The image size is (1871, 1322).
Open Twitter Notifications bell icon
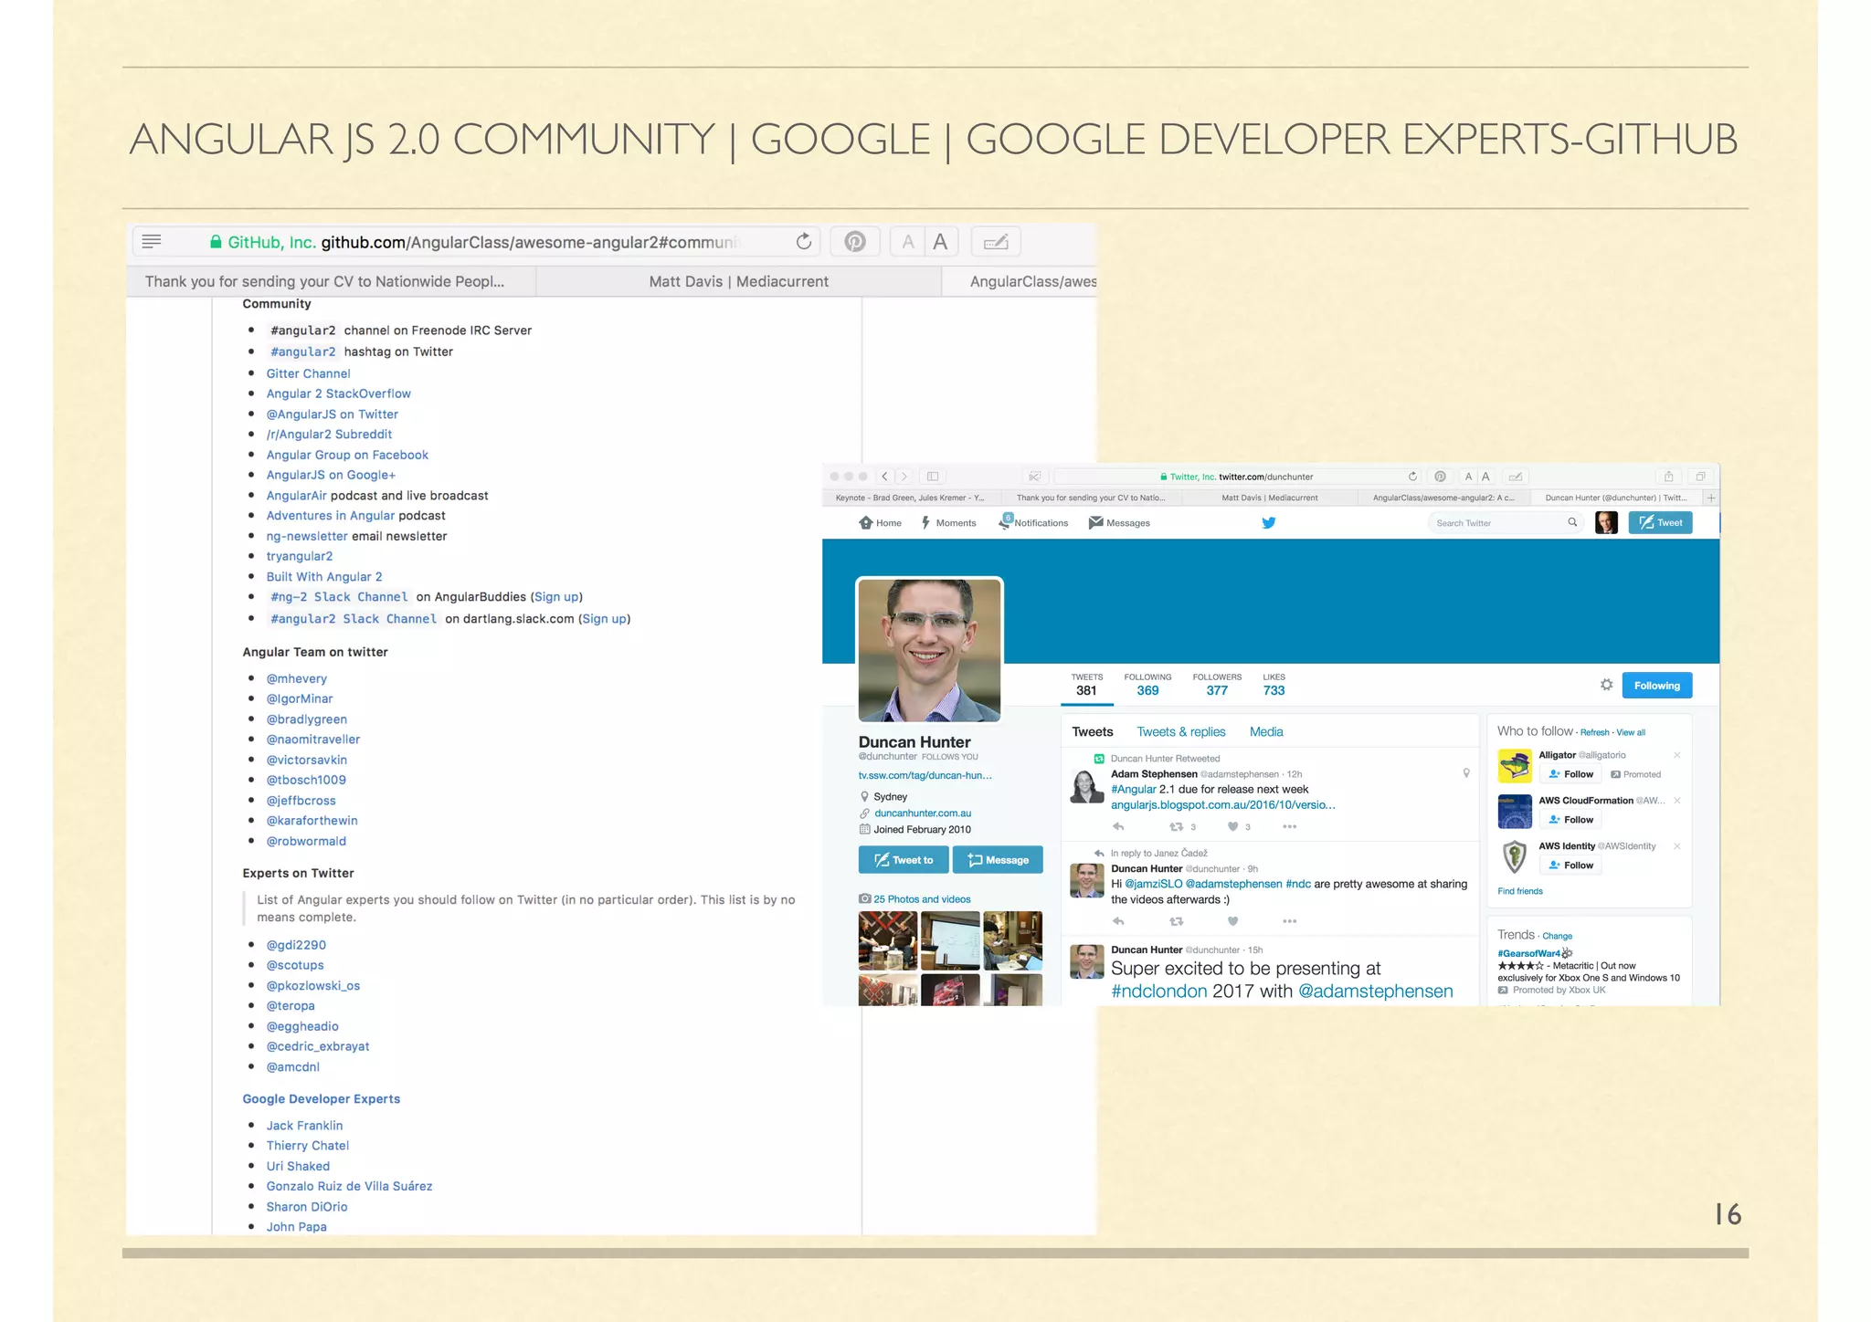[x=1005, y=522]
